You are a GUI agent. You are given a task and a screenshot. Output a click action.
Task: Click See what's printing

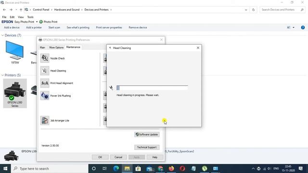point(78,27)
